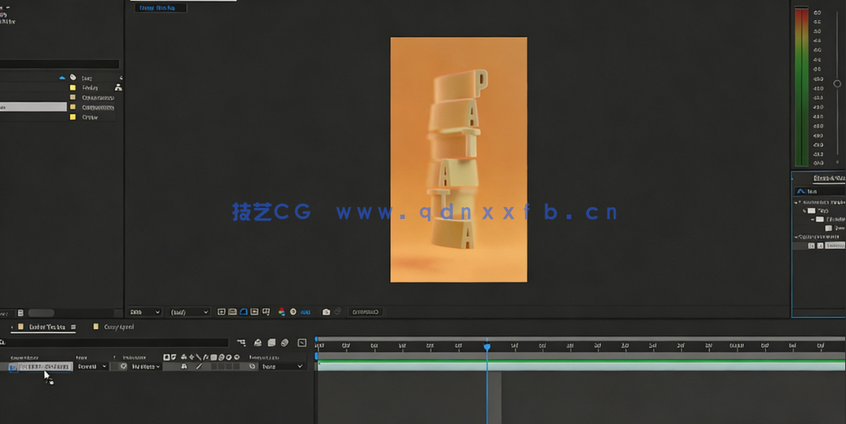Sort by the label tag column icon
Screen dimensions: 846x424
point(73,78)
